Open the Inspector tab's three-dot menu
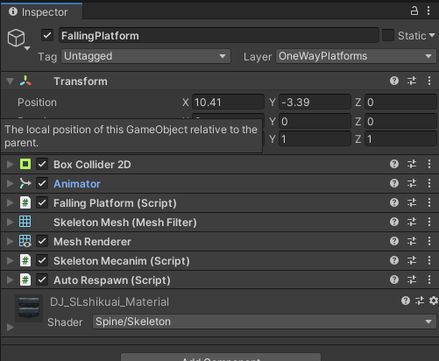This screenshot has width=439, height=361. (428, 11)
